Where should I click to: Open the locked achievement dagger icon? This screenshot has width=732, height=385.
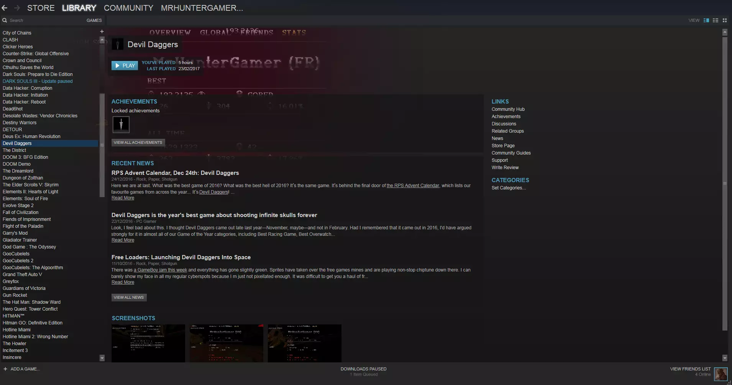[121, 124]
